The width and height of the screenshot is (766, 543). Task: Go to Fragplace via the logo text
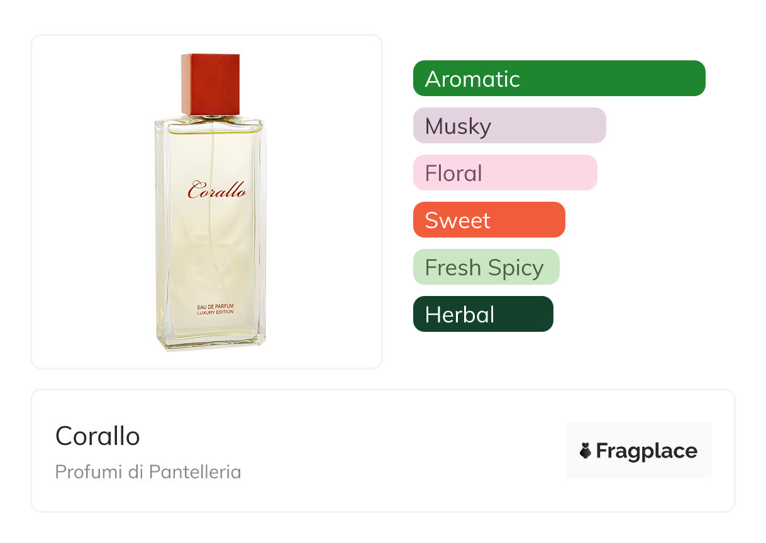[647, 451]
